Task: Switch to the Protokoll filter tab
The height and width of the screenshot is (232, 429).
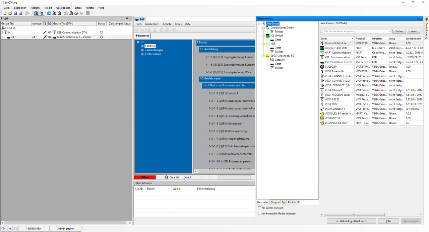Action: coord(293,202)
